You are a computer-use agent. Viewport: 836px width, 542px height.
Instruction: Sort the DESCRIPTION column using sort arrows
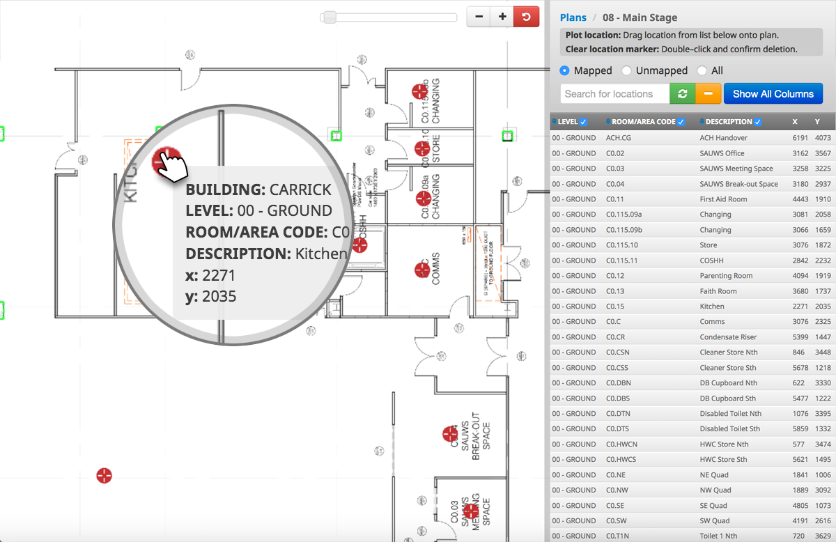(x=702, y=122)
